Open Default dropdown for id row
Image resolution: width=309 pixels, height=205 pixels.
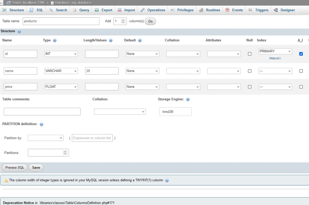pos(142,54)
